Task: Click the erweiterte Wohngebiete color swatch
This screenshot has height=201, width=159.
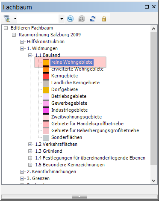Action: tap(46, 69)
